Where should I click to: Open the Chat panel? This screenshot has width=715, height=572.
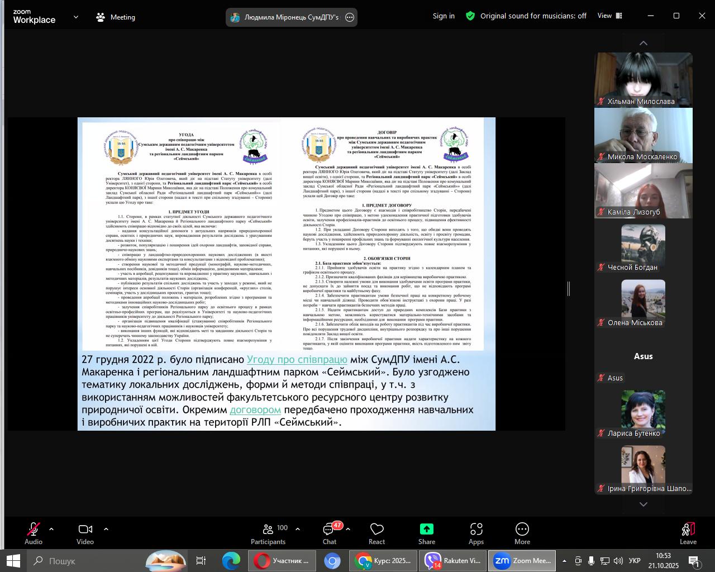point(329,533)
